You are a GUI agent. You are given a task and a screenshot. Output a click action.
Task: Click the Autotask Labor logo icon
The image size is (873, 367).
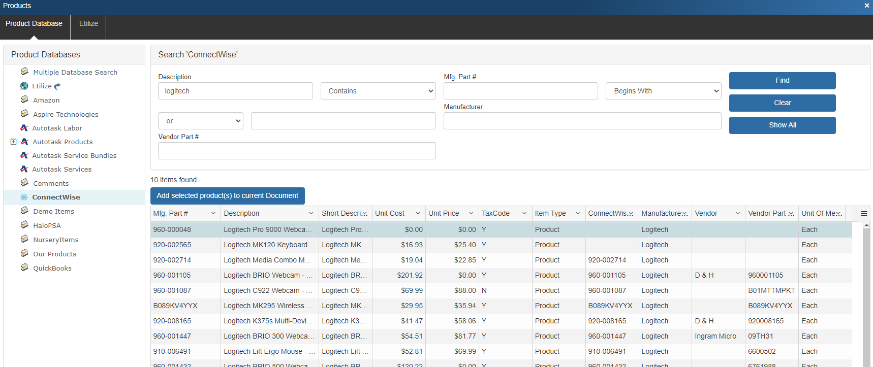point(24,128)
